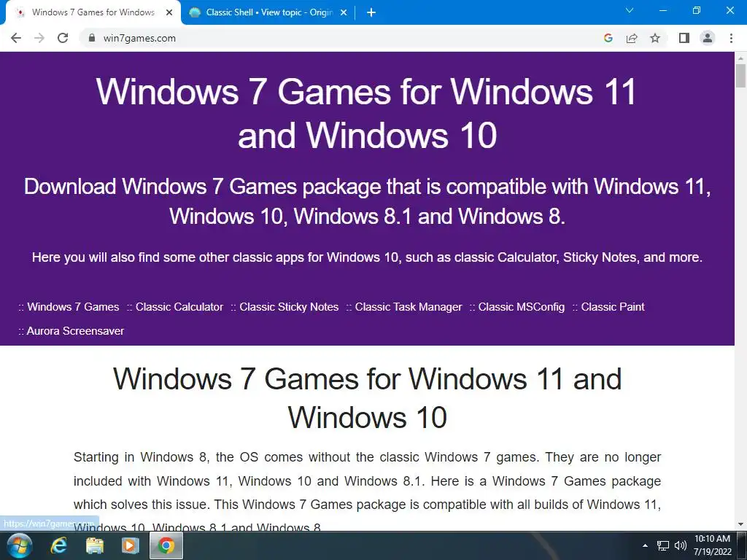Click the taskbar clock showing 10:10 AM

click(712, 545)
